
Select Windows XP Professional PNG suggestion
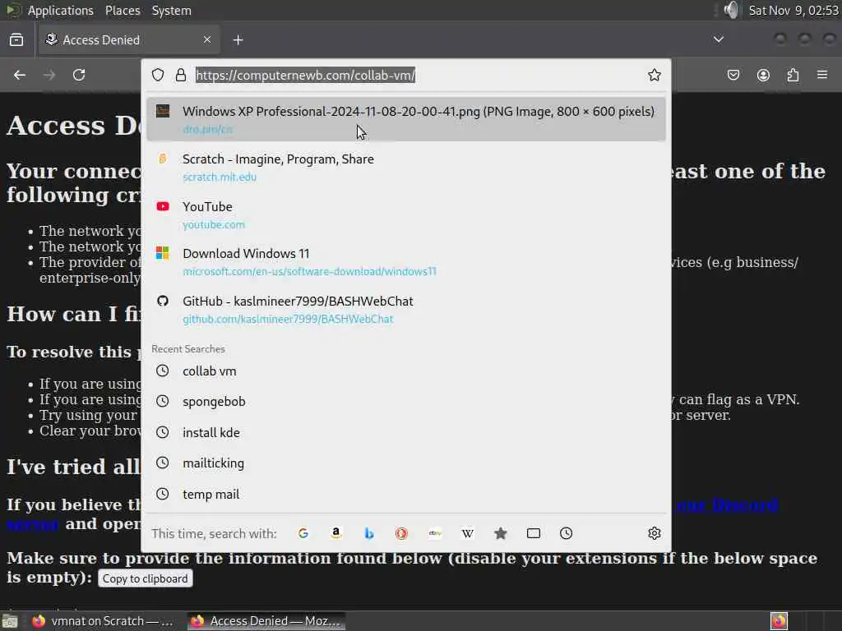[x=406, y=119]
